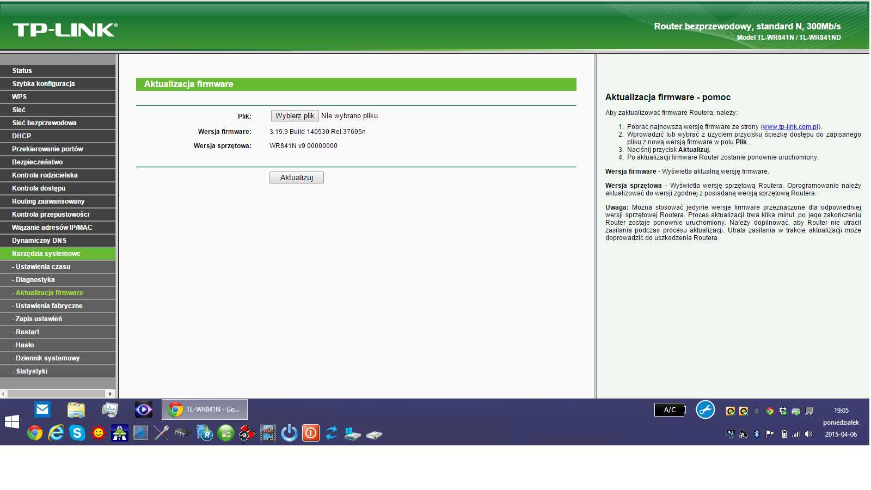Open the Dziennik systemowy submenu item

(48, 358)
